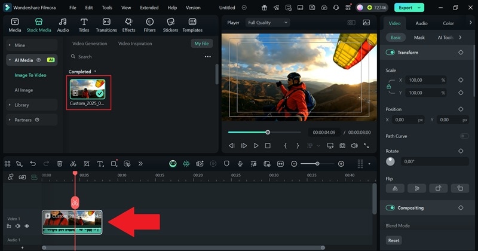Open the Effects tab

[x=128, y=25]
